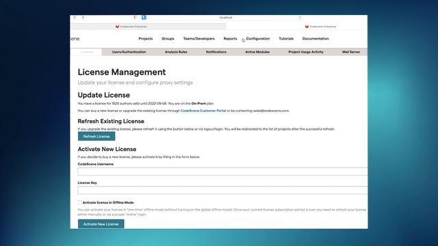Image resolution: width=438 pixels, height=246 pixels.
Task: Click the License Management heading
Action: point(122,72)
